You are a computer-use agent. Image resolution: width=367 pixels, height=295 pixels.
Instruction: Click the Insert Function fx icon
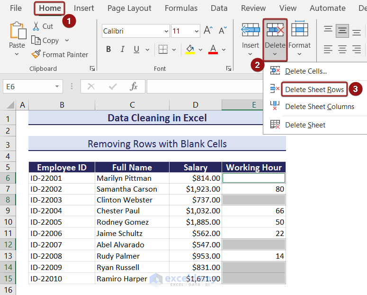134,86
